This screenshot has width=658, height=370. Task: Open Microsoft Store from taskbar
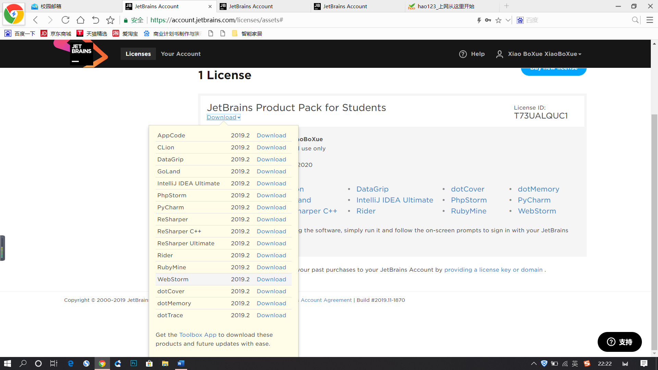(x=149, y=363)
